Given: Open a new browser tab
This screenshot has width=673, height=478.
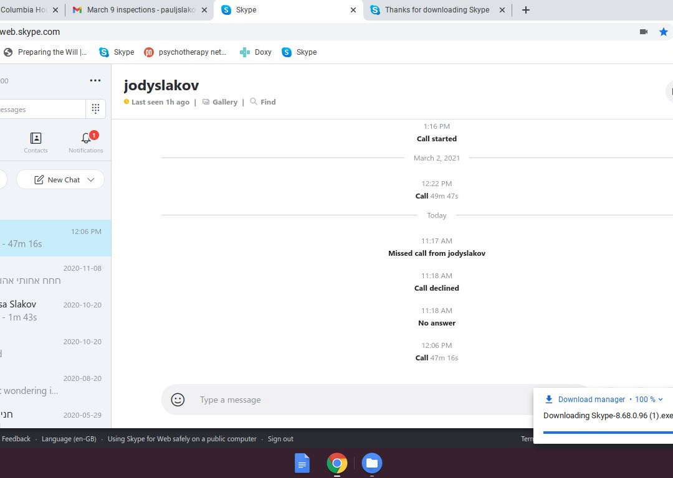Looking at the screenshot, I should [525, 10].
